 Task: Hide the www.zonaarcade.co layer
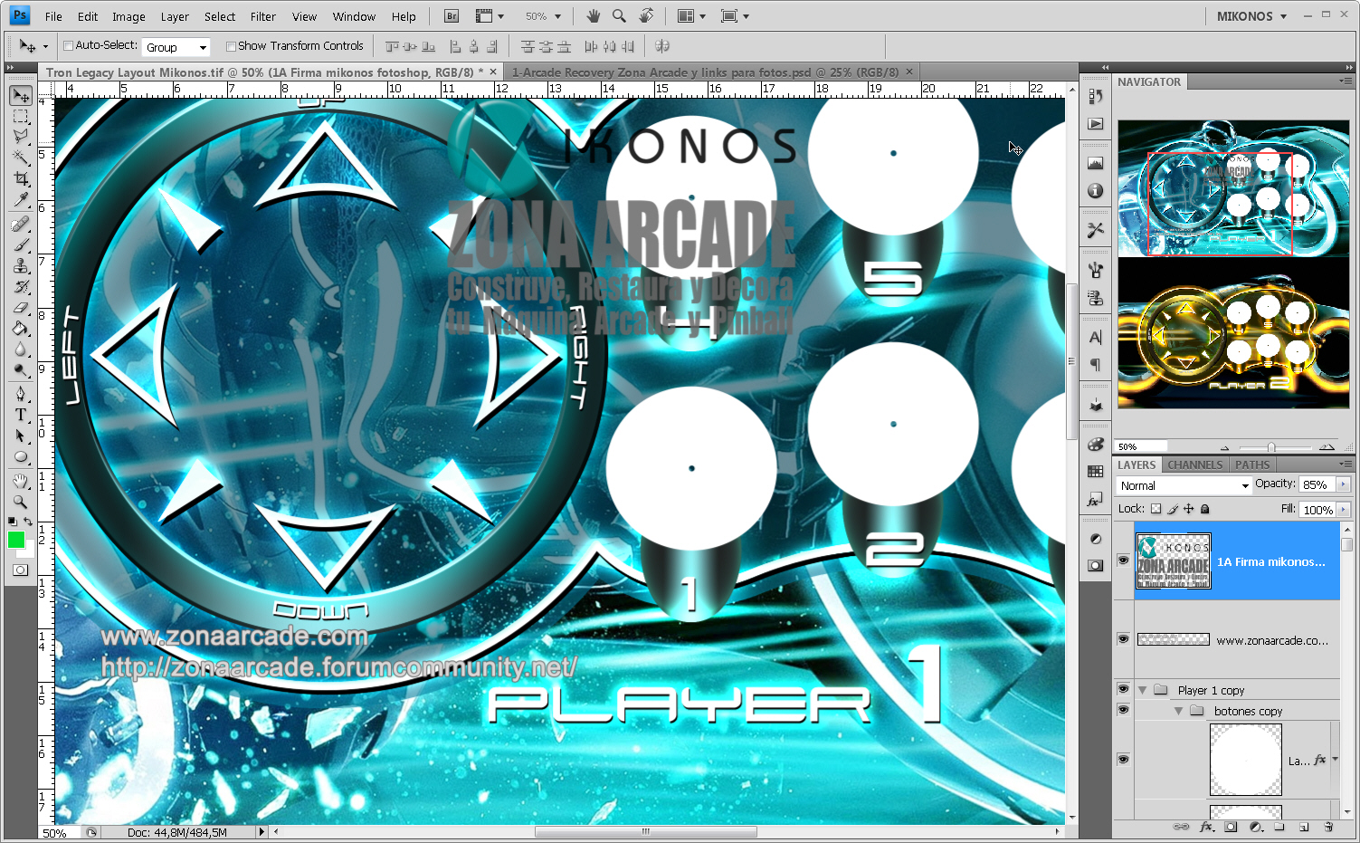[x=1123, y=639]
